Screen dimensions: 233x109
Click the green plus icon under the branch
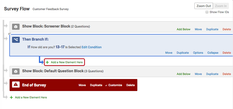click(x=47, y=62)
